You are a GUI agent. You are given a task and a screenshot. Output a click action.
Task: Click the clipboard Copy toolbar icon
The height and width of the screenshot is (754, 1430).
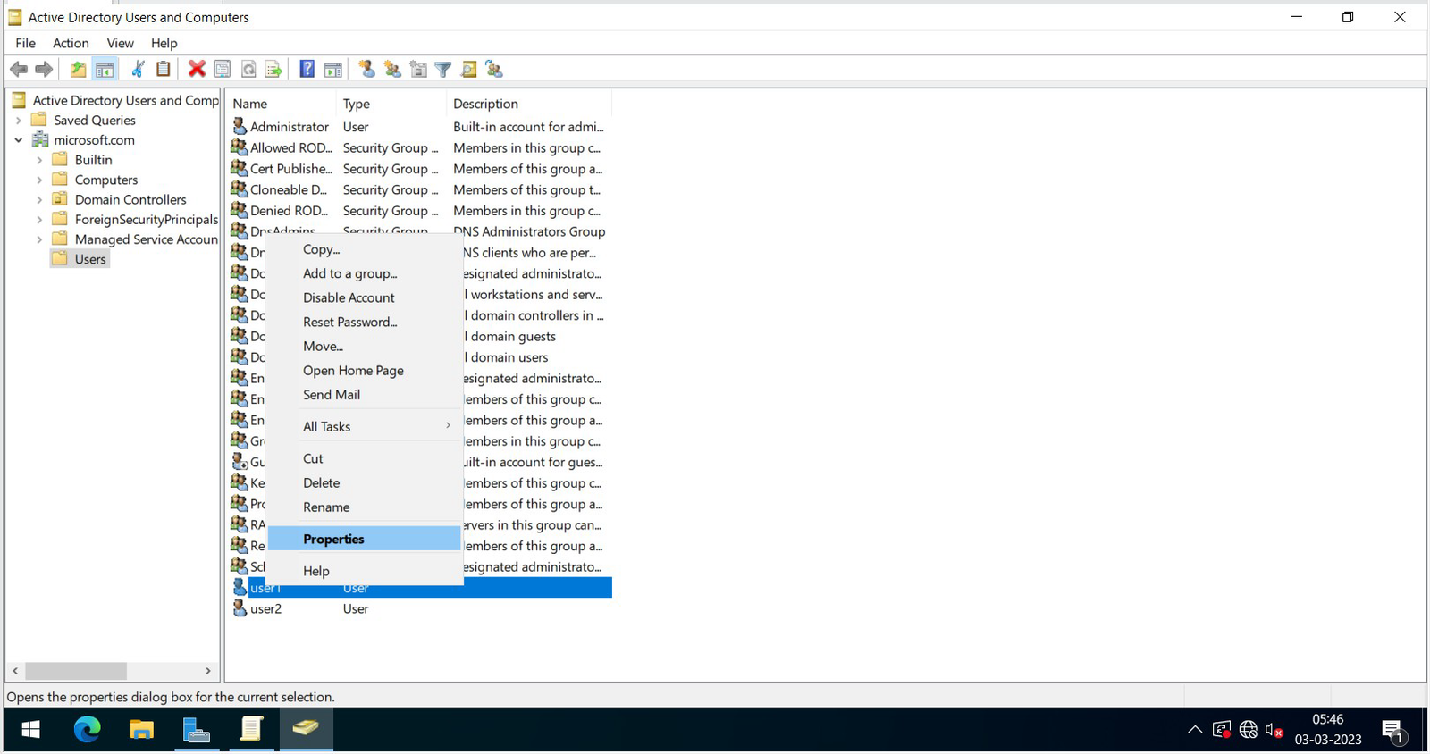164,69
